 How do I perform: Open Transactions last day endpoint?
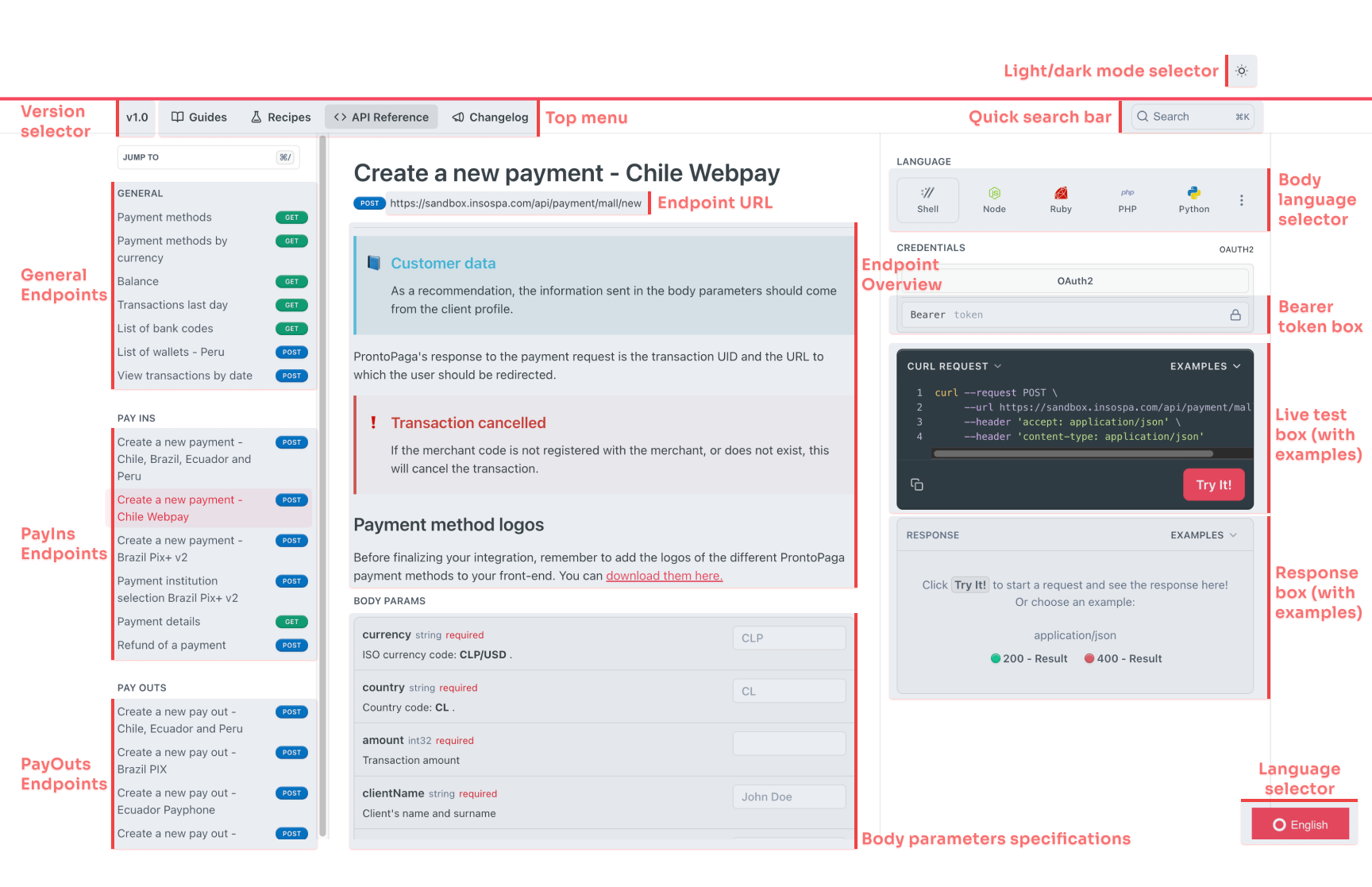(x=213, y=305)
